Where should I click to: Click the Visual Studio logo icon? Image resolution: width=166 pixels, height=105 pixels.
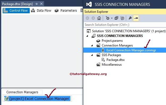coord(89,4)
